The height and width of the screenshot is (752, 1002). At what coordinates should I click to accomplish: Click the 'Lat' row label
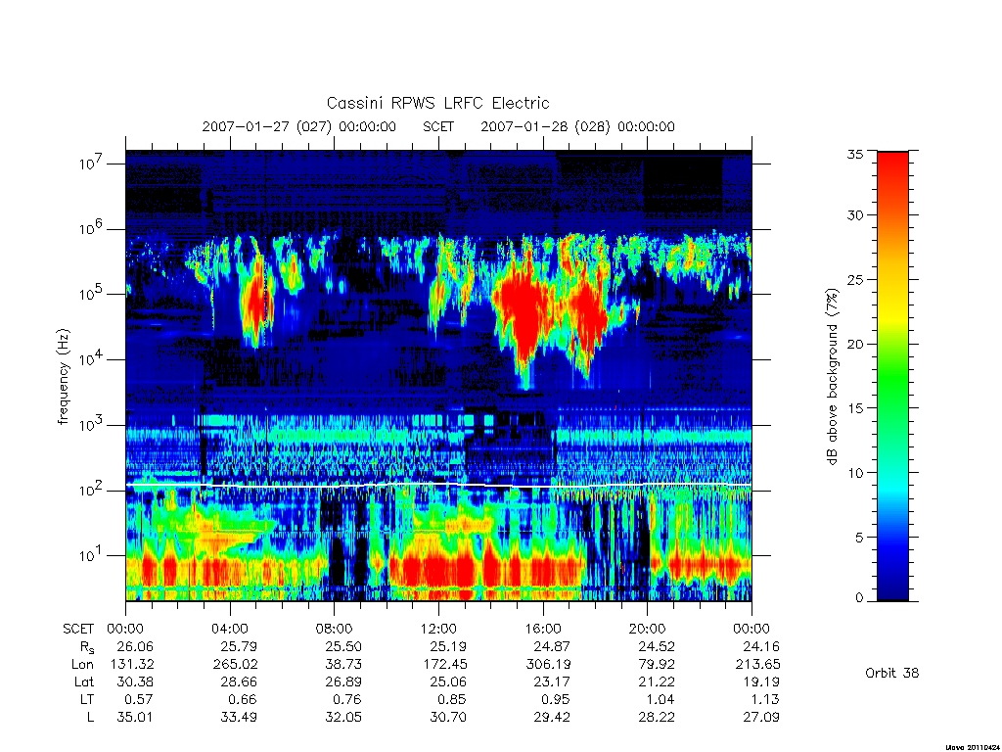(x=84, y=681)
